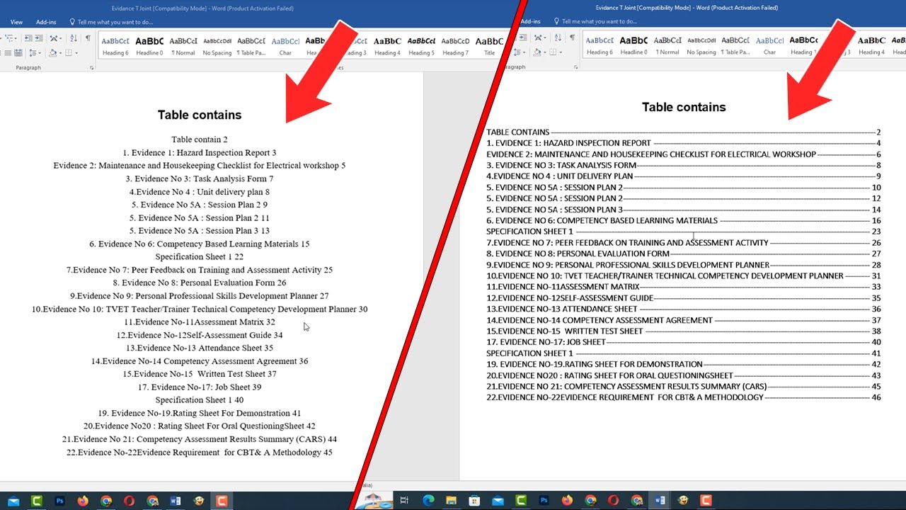Apply Normal style in left window

pyautogui.click(x=183, y=46)
